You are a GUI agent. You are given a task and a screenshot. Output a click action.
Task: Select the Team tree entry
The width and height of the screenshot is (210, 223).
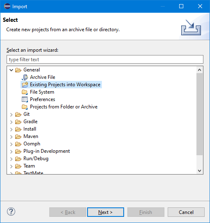click(x=29, y=166)
